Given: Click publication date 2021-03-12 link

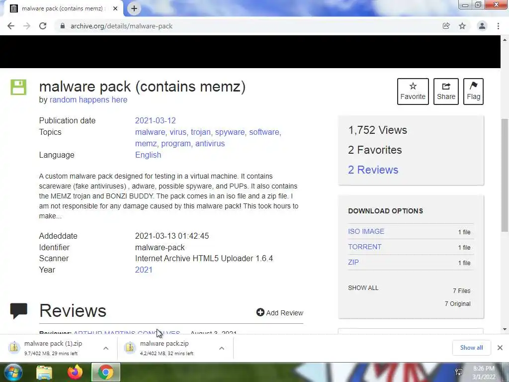Looking at the screenshot, I should (155, 120).
